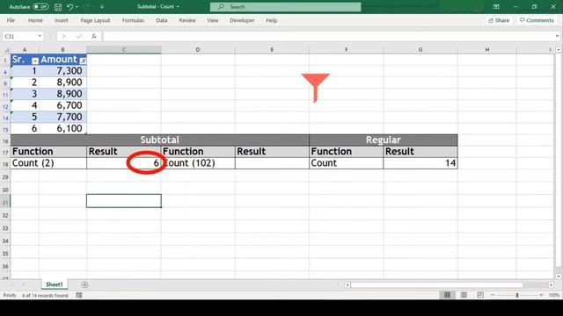Click the Share button

coord(499,20)
